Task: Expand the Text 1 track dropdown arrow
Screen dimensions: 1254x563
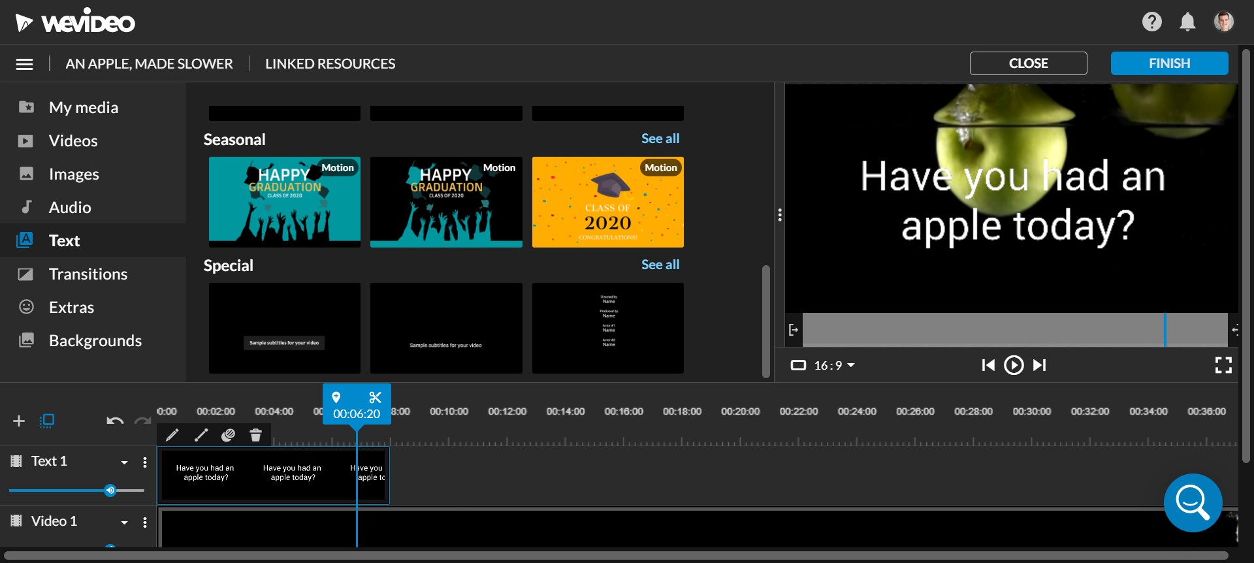Action: tap(124, 462)
